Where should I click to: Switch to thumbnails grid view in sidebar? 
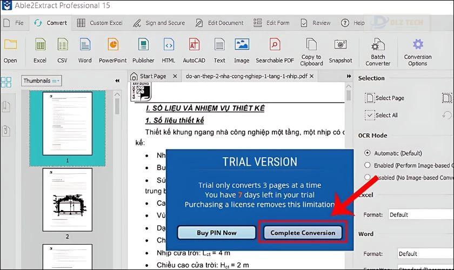(6, 82)
